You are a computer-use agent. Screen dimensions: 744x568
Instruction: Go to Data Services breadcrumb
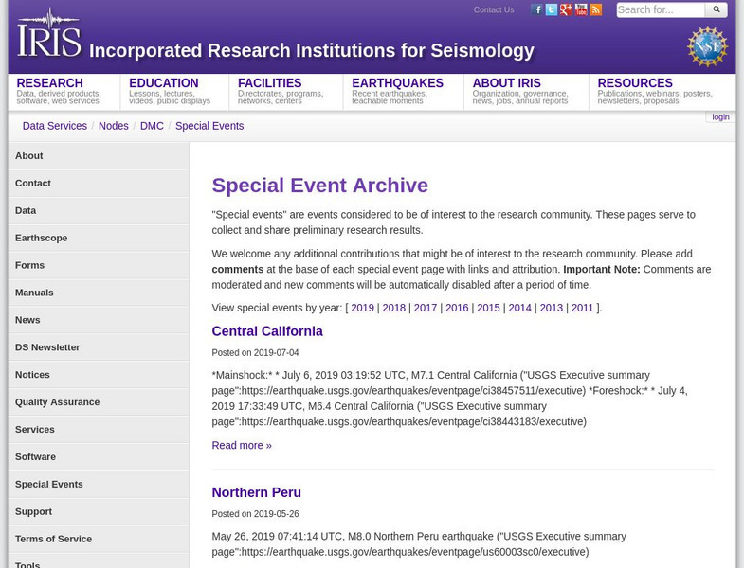55,126
